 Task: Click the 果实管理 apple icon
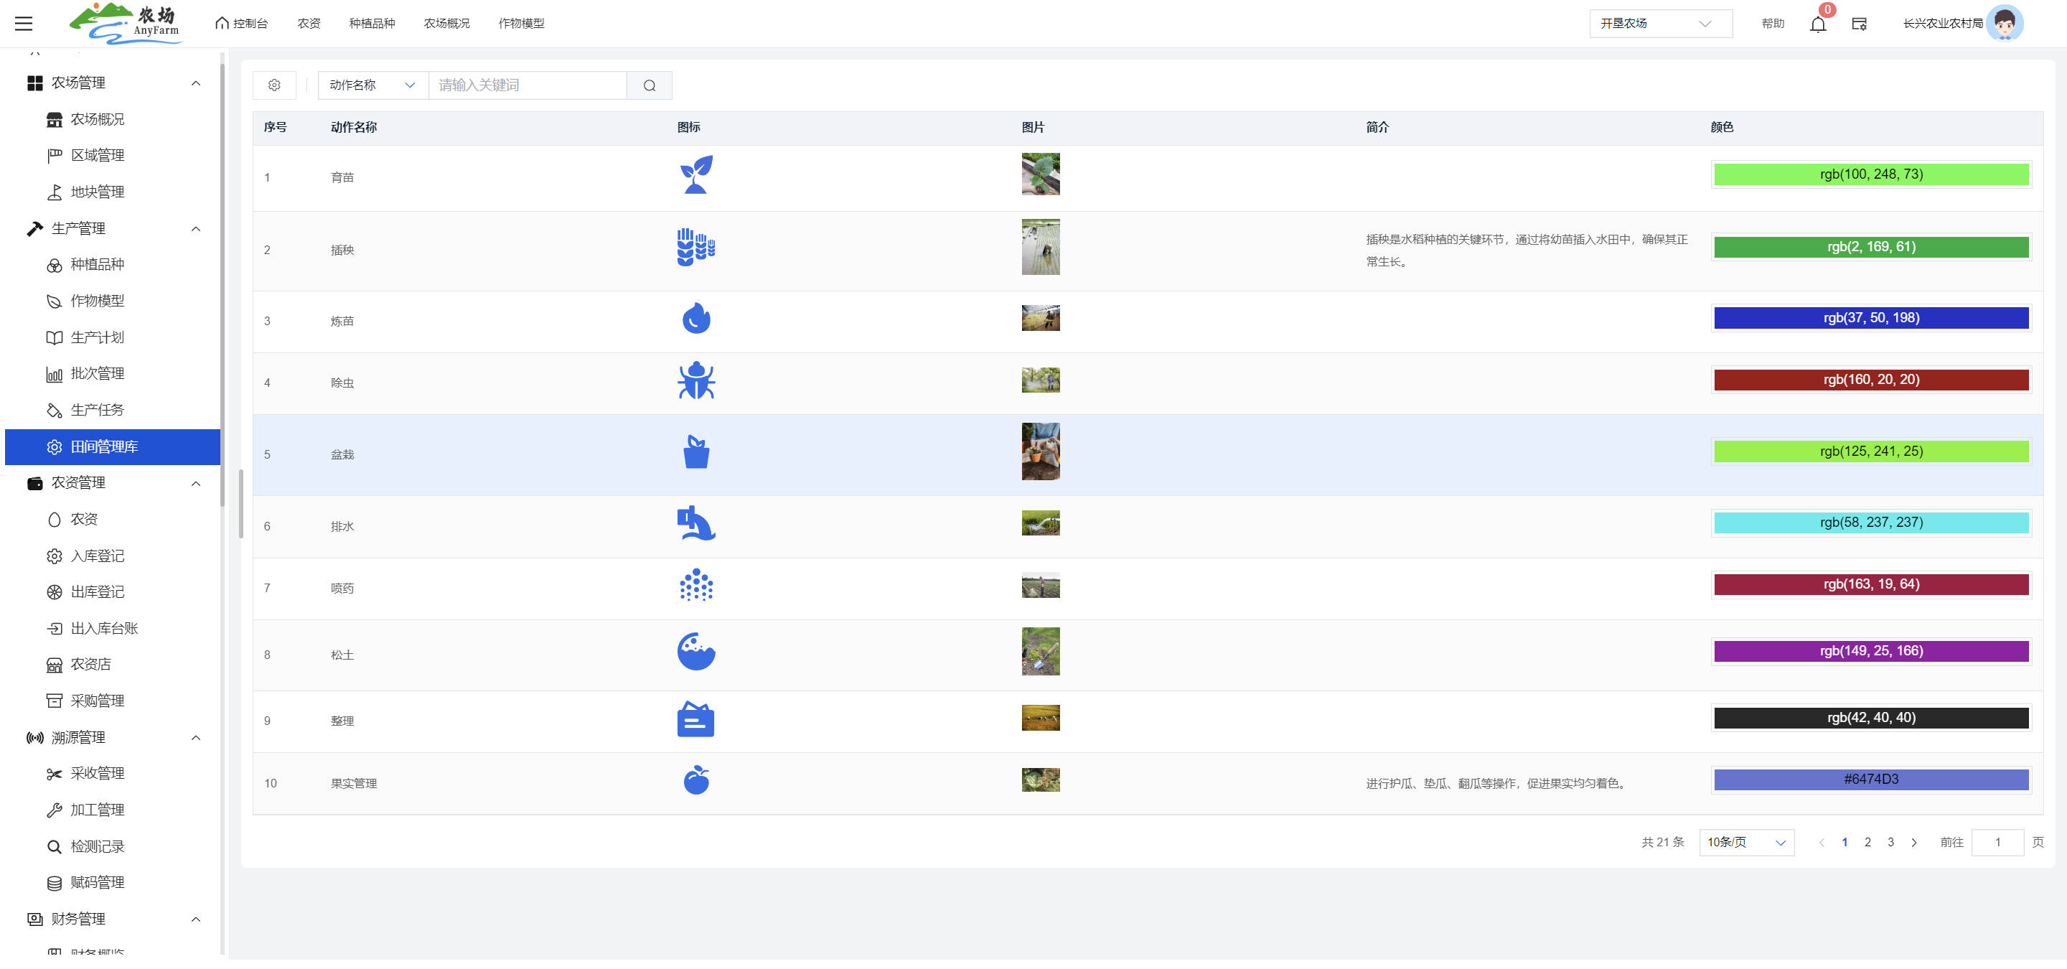pyautogui.click(x=695, y=780)
